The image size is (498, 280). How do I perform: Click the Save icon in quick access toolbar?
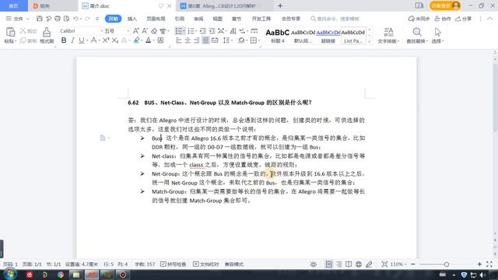click(40, 19)
